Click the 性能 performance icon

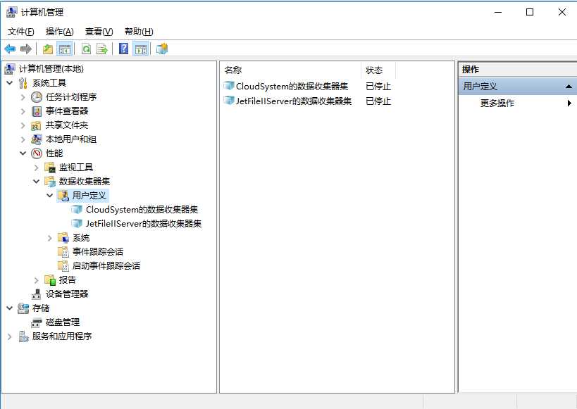(37, 153)
